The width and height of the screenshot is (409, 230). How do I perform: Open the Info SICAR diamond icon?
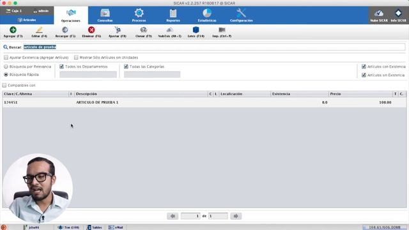pos(398,13)
